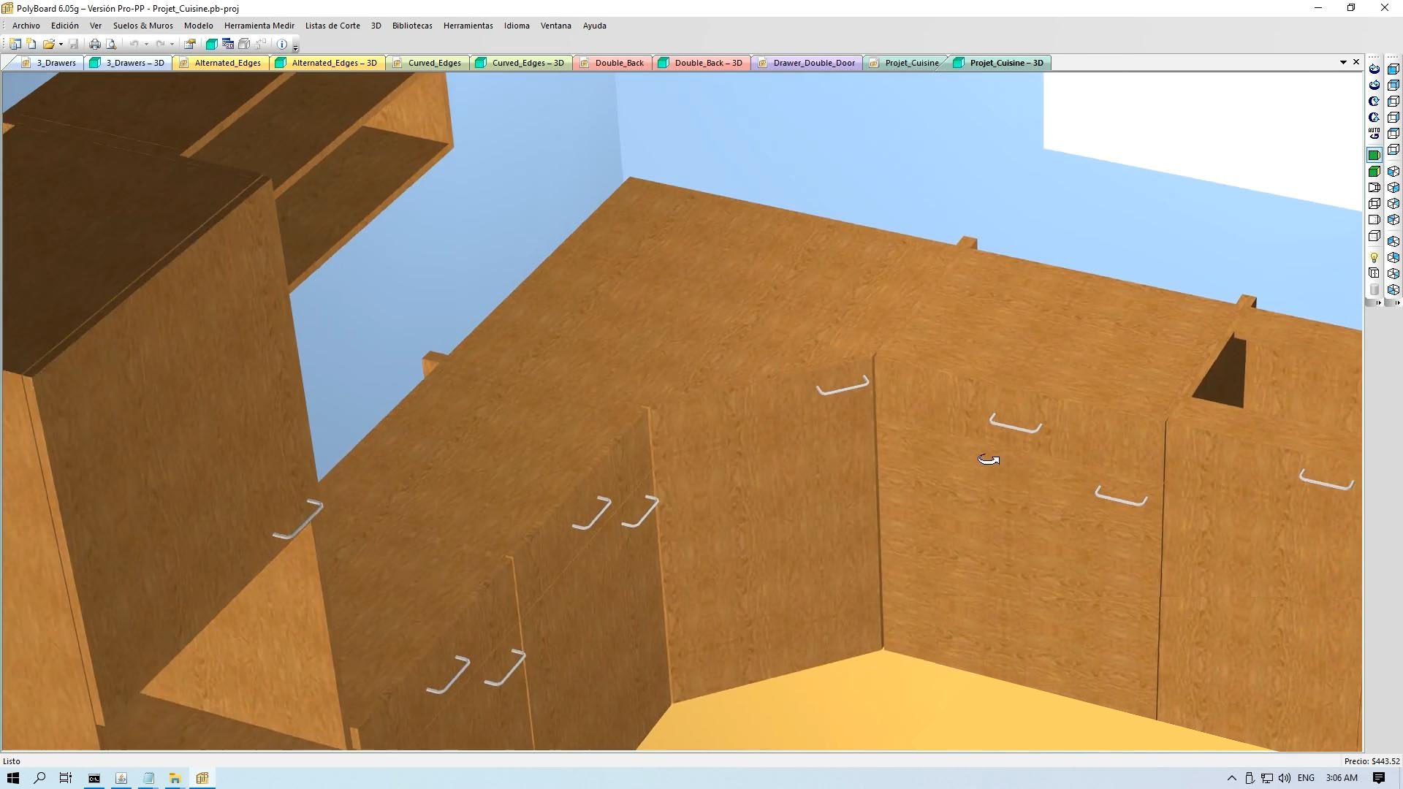Click the cabinet doors display icon

pos(1374,273)
